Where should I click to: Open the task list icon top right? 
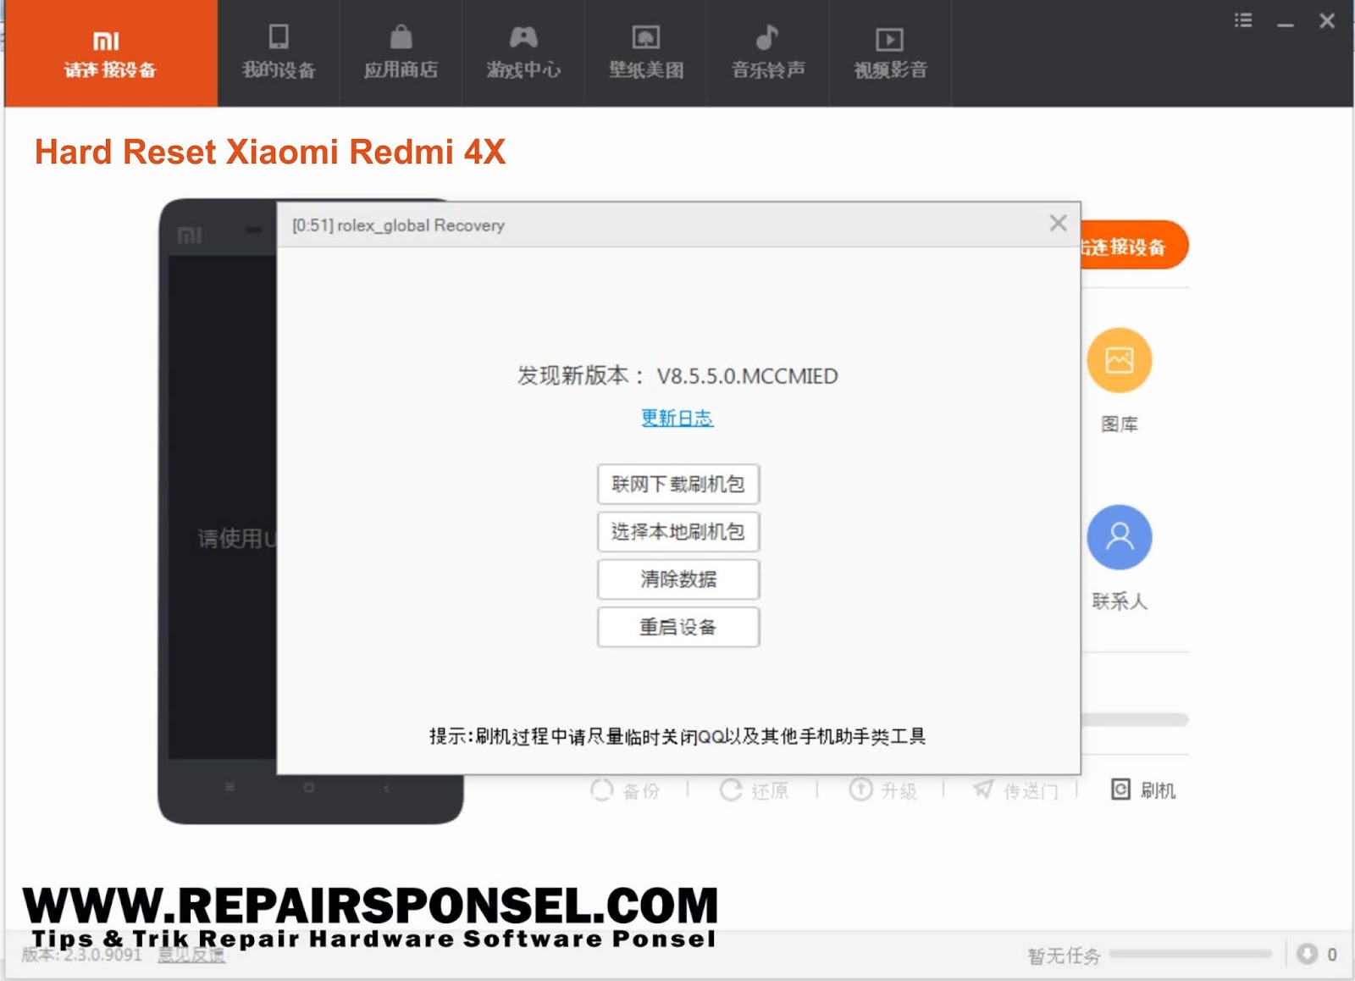click(x=1242, y=20)
